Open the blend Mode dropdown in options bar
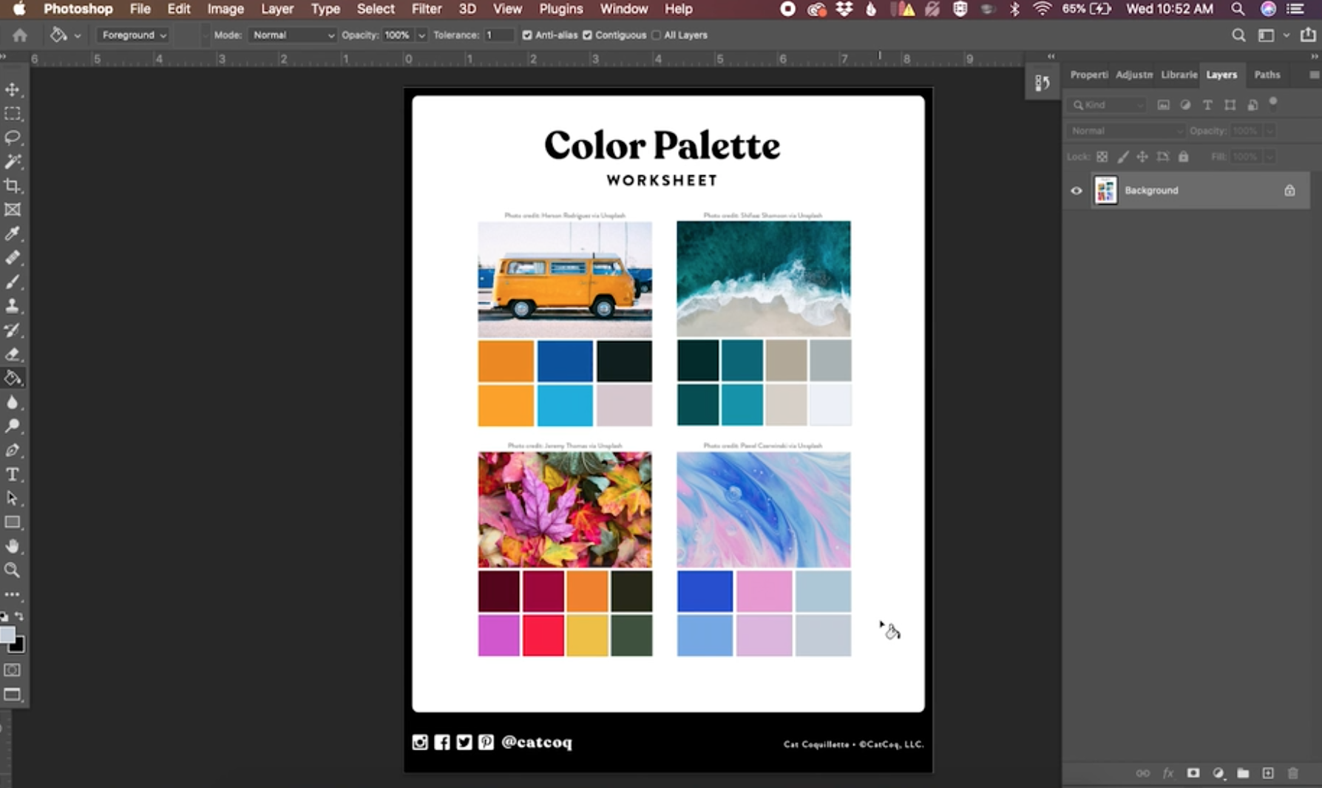The width and height of the screenshot is (1322, 788). pos(292,35)
